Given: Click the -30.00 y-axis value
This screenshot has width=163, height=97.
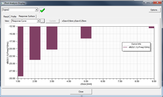Looking at the screenshot, I should pyautogui.click(x=12, y=78).
